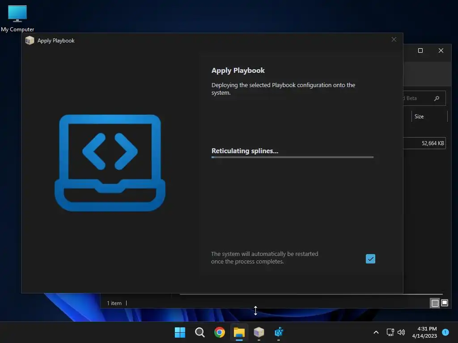Open the notification badge in the tray

445,332
